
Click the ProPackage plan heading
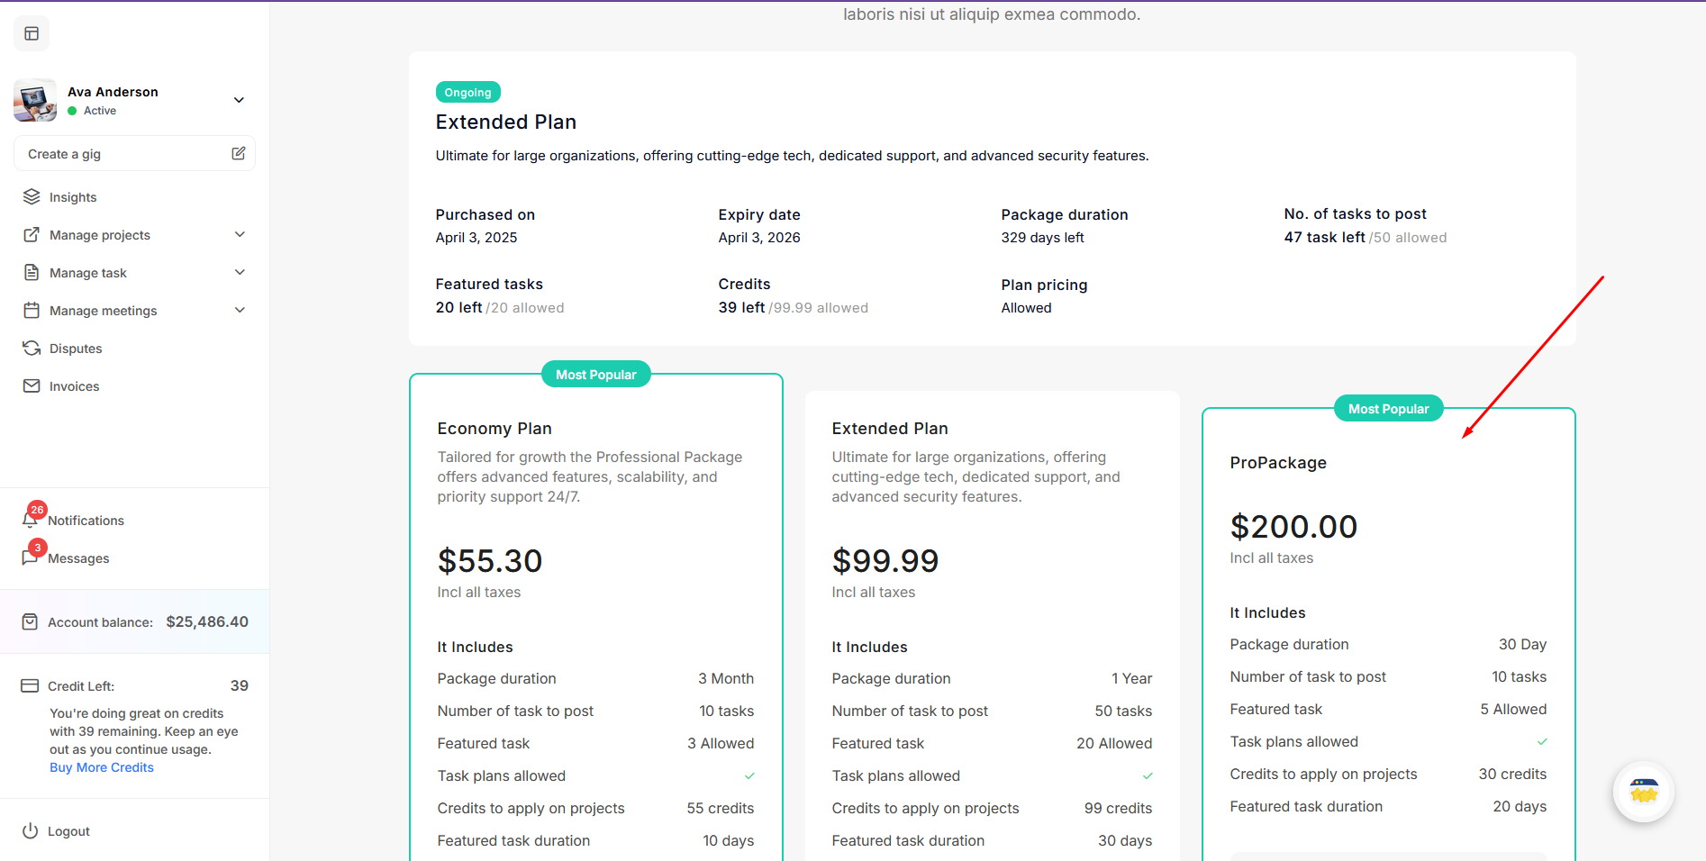click(x=1278, y=463)
